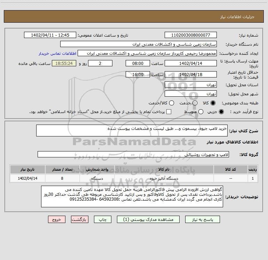Click the ردیف column header
The image size is (268, 260).
253,169
